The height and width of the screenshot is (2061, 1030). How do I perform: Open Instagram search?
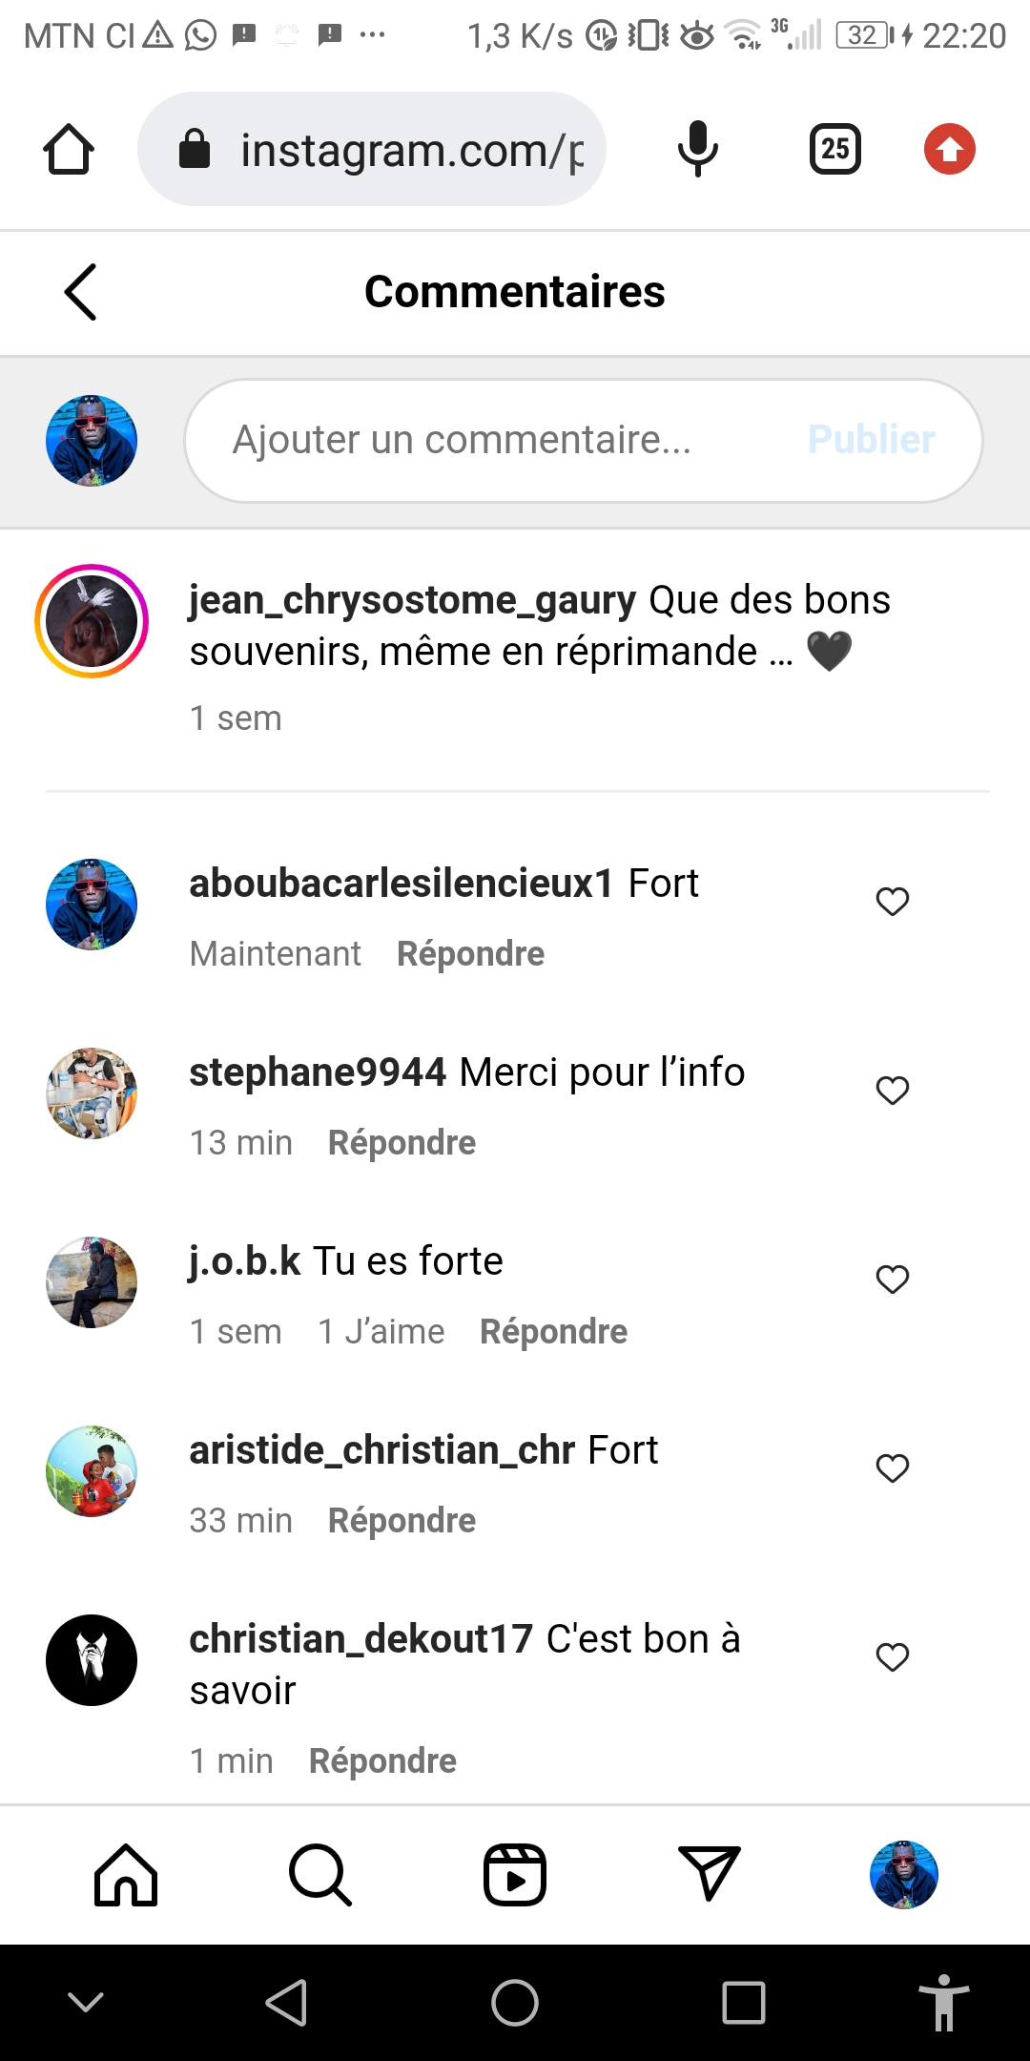point(320,1875)
